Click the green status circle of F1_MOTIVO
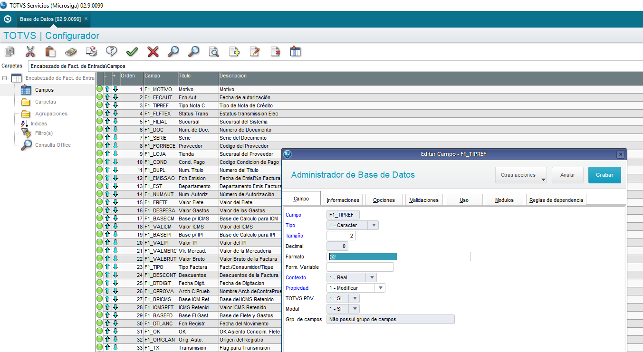 100,89
